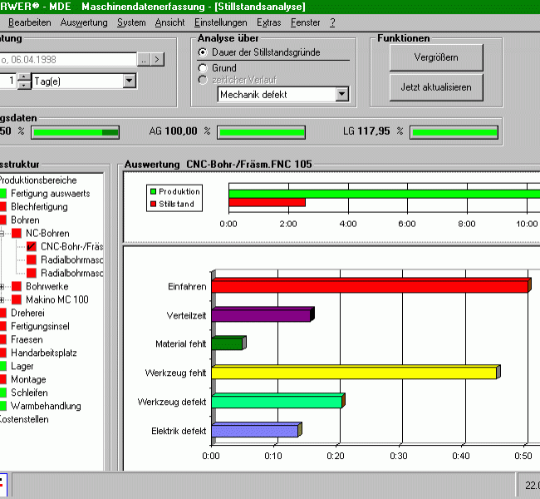Click the green Lager status icon

click(x=2, y=366)
